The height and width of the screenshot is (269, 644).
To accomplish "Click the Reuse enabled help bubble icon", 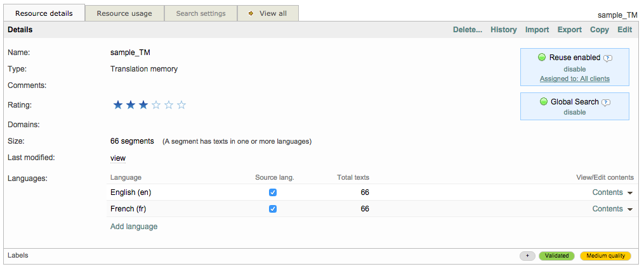I will click(607, 58).
